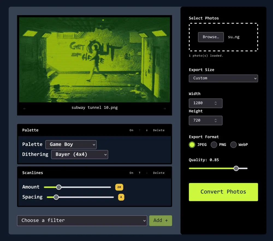Click the Browse button to select photos
The height and width of the screenshot is (241, 273).
[210, 37]
